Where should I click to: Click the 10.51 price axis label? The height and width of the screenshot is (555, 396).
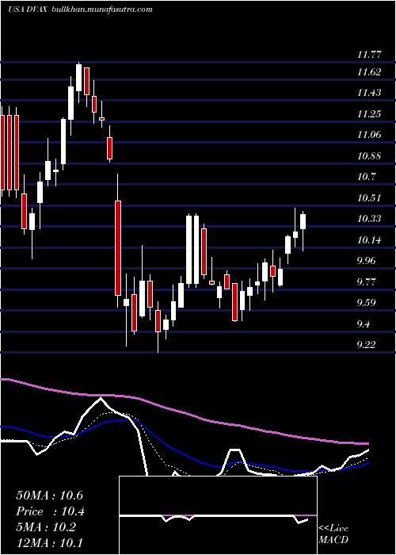coord(369,198)
